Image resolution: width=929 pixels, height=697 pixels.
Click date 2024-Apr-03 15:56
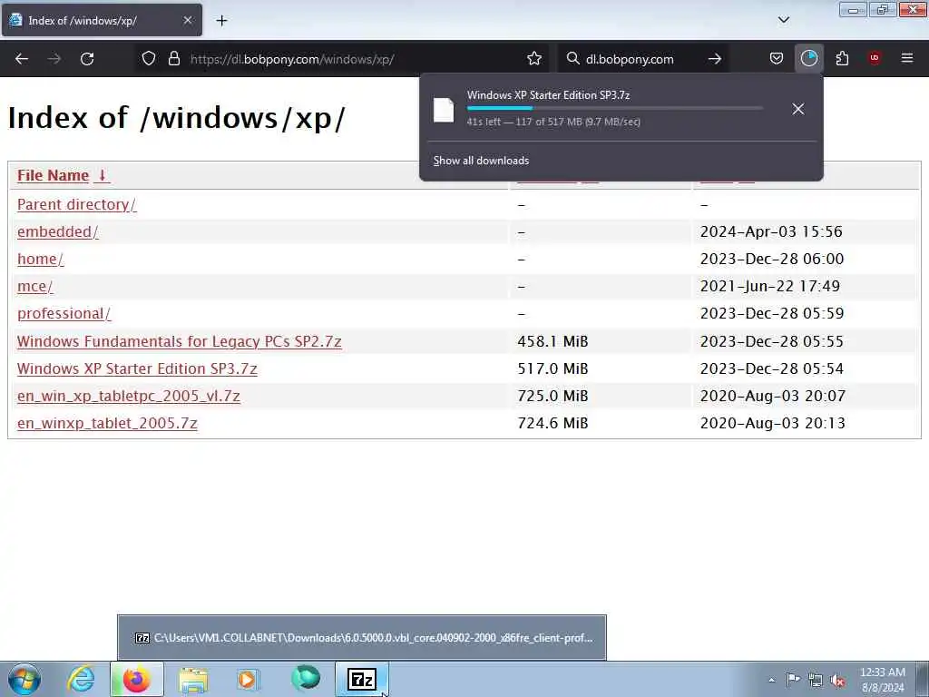(x=771, y=231)
